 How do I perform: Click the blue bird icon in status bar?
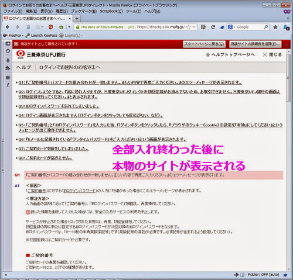pos(285,275)
